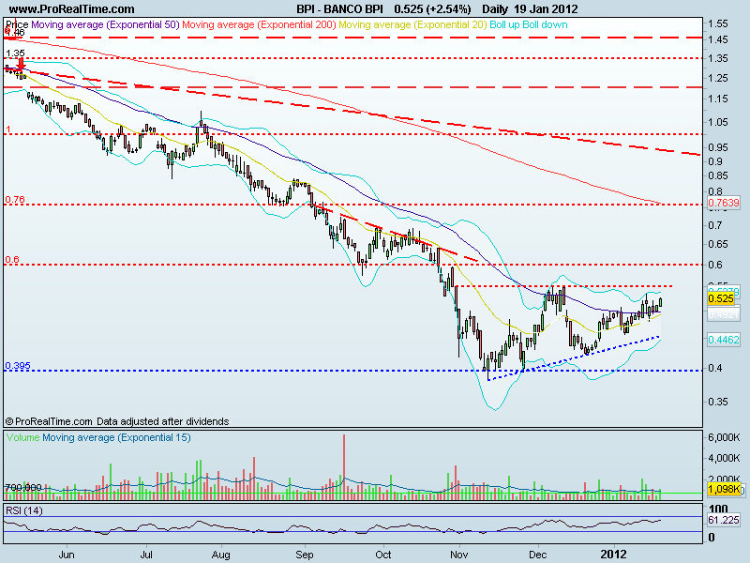Click the tallest red volume bar
This screenshot has height=563, width=750.
[x=344, y=466]
